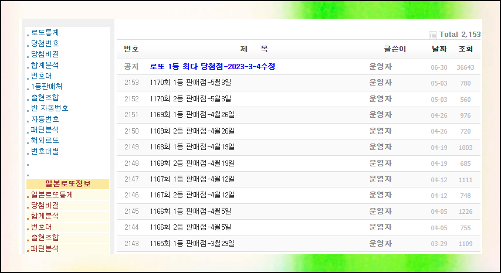
Task: Open post 1167회 1등 판매점-4월12일
Action: pos(192,179)
